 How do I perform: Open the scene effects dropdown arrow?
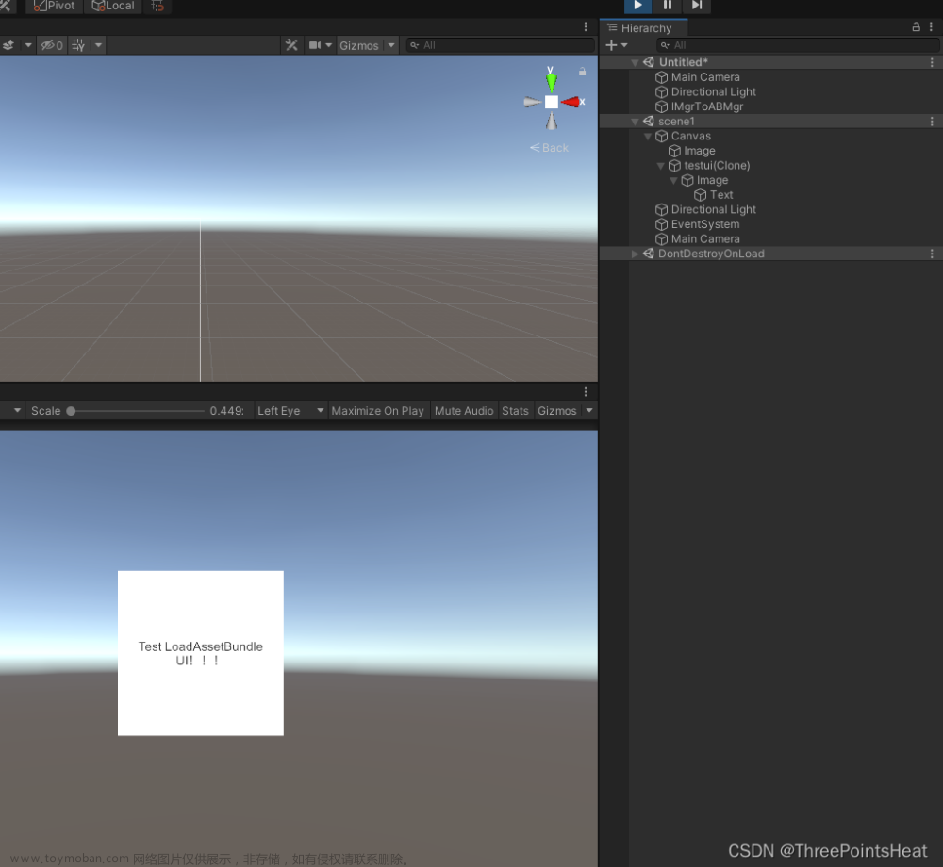[x=27, y=45]
